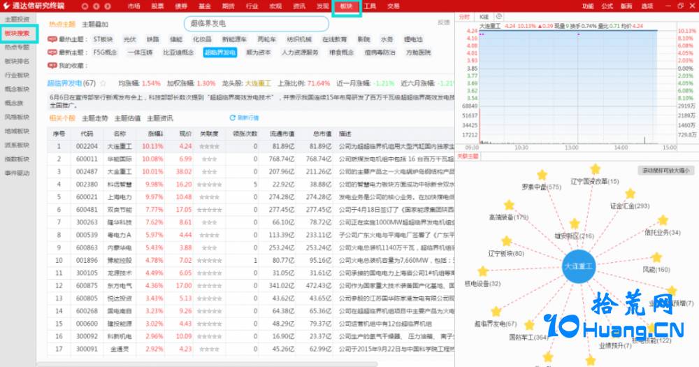
Task: Switch to the 主题叠加 tab
Action: (x=95, y=24)
